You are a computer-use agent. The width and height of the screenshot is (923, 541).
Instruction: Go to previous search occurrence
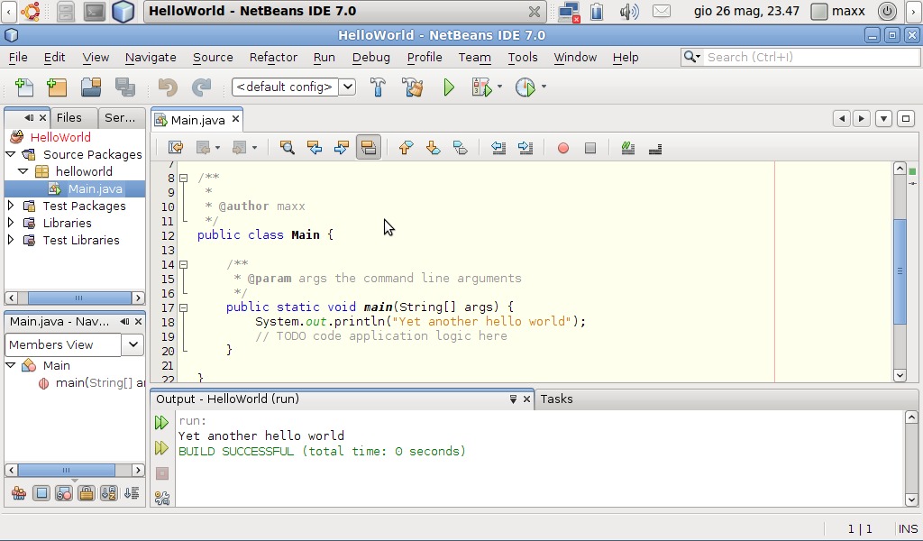pyautogui.click(x=315, y=148)
